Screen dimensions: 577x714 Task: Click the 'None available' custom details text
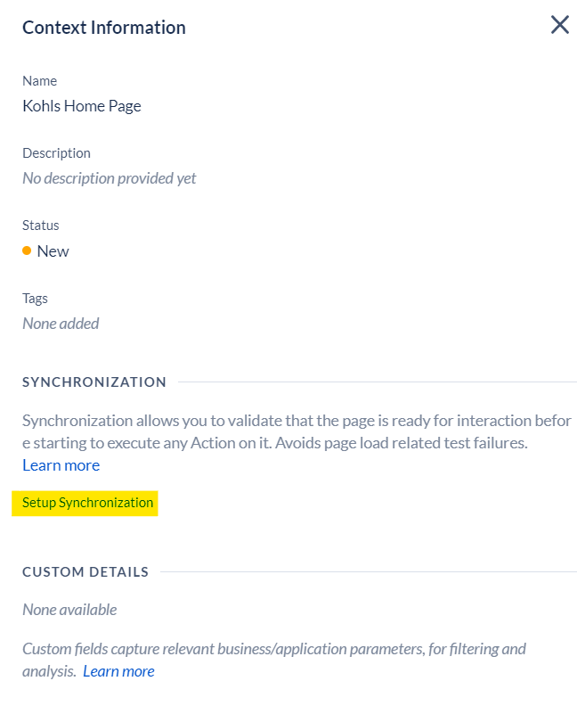tap(69, 610)
